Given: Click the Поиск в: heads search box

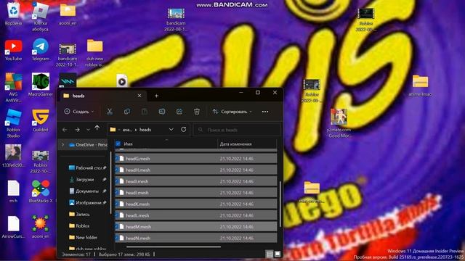Looking at the screenshot, I should click(237, 130).
